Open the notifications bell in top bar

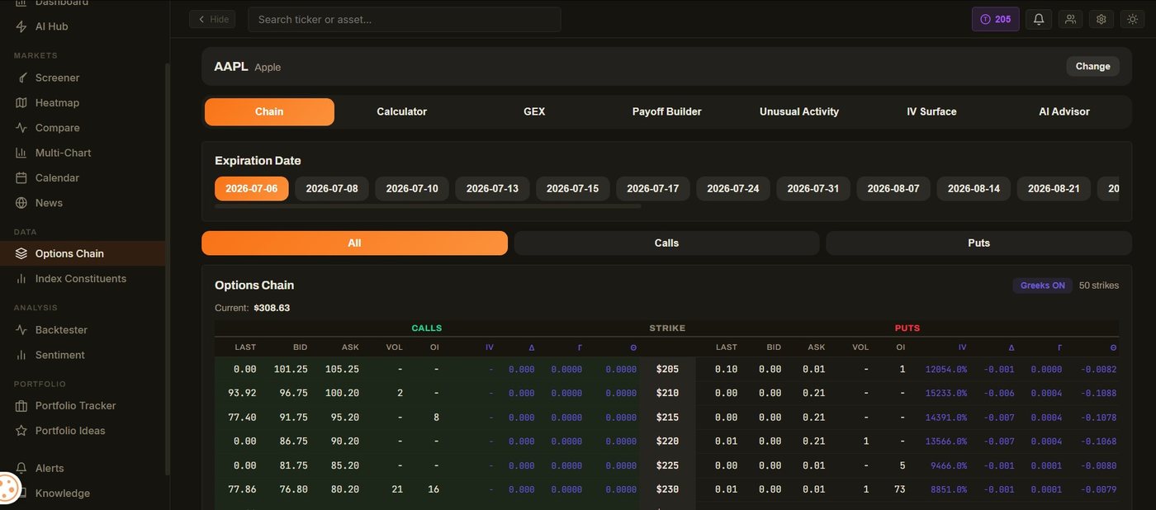coord(1039,19)
